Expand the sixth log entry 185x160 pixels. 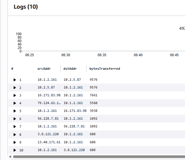15,119
